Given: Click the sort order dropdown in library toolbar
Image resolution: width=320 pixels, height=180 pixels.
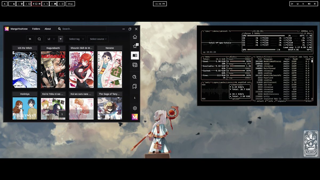Looking at the screenshot, I should (51, 39).
